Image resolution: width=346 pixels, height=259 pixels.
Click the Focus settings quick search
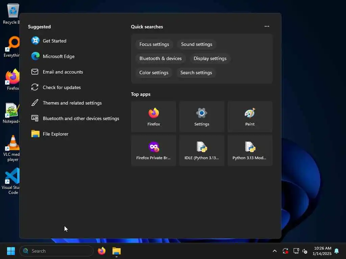154,44
